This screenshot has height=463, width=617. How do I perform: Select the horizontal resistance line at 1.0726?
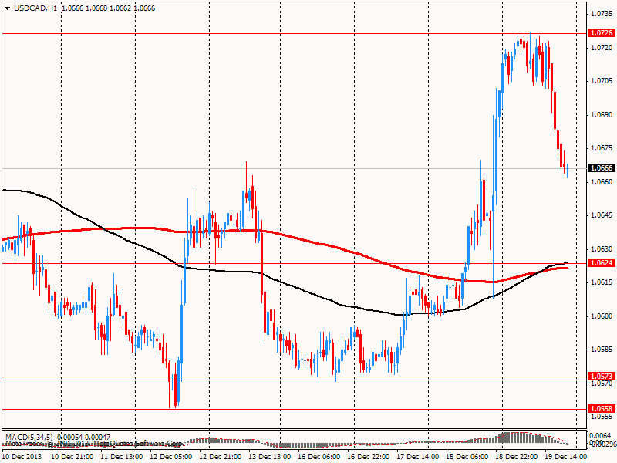click(x=293, y=33)
